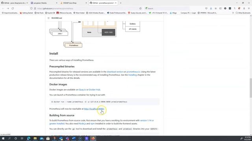Screen dimensions: 252x141
Task: Open the Other Bookmarks folder
Action: pyautogui.click(x=243, y=13)
